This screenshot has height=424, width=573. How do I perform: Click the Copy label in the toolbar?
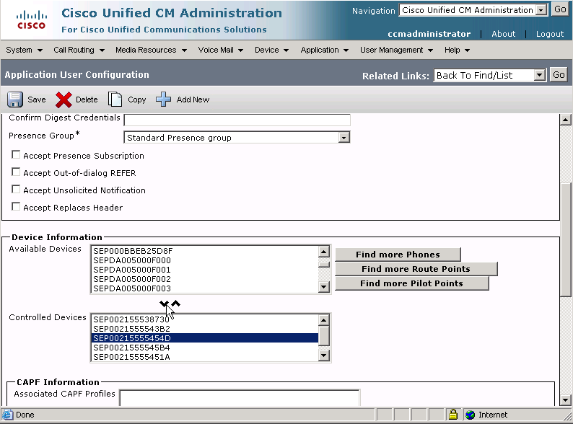pyautogui.click(x=136, y=100)
